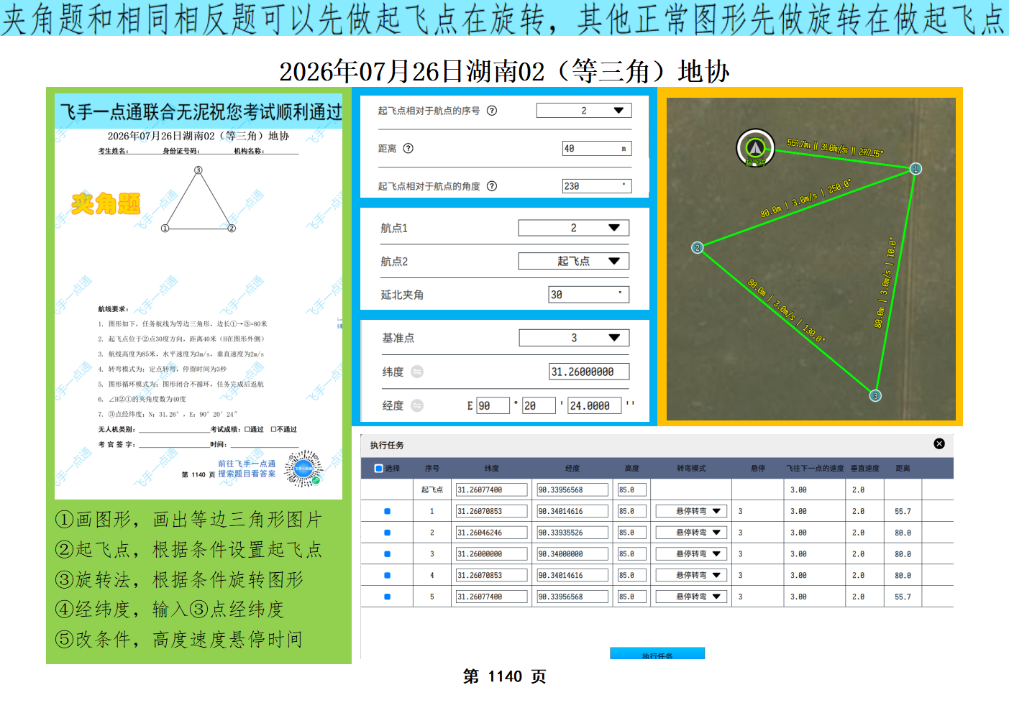Image resolution: width=1009 pixels, height=713 pixels.
Task: Click the 飞往下一点的速度 column header
Action: tap(815, 469)
